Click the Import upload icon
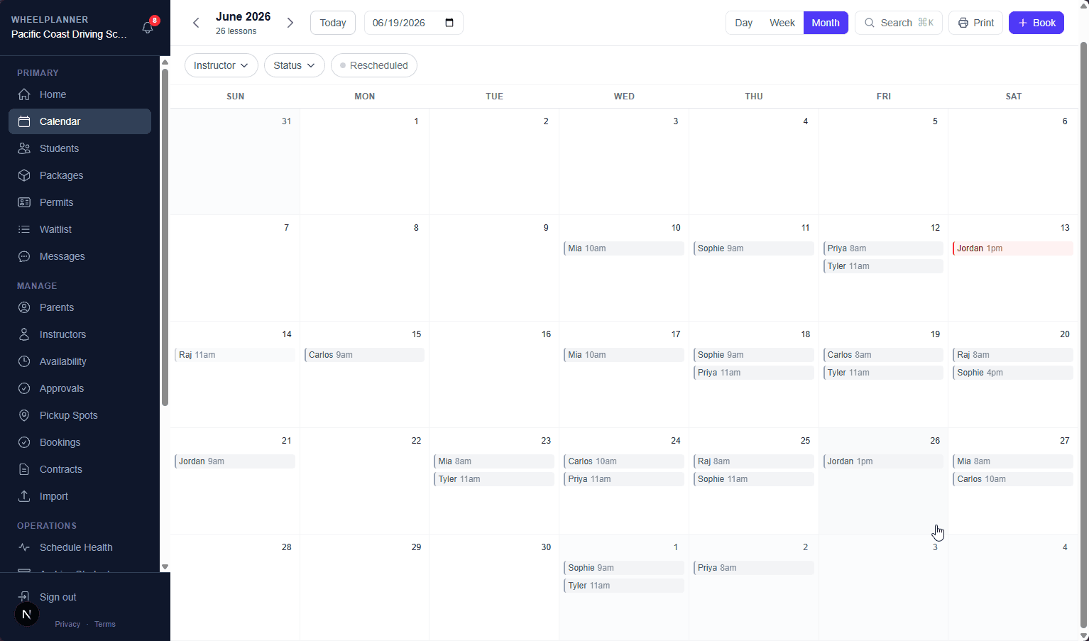This screenshot has height=641, width=1089. (24, 496)
